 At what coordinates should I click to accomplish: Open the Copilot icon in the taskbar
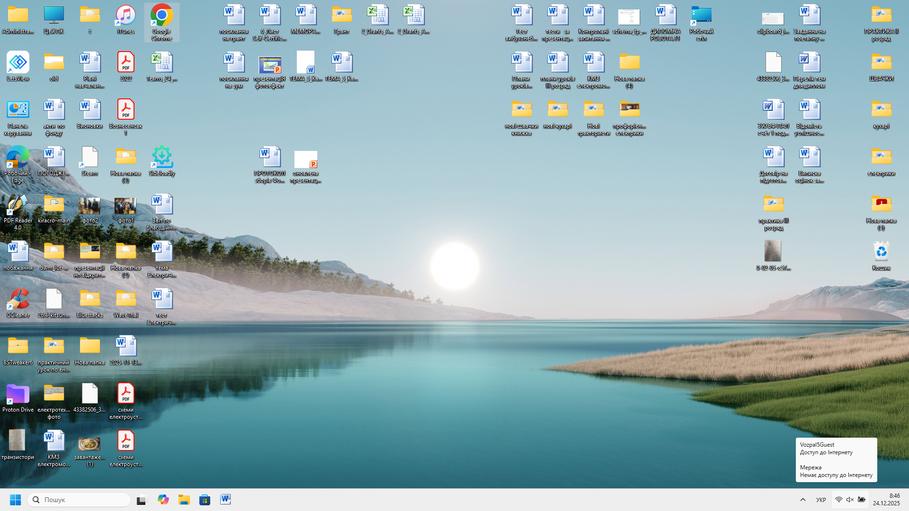click(163, 500)
